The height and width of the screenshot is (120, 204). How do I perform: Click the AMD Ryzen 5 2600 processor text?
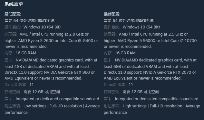[36, 41]
